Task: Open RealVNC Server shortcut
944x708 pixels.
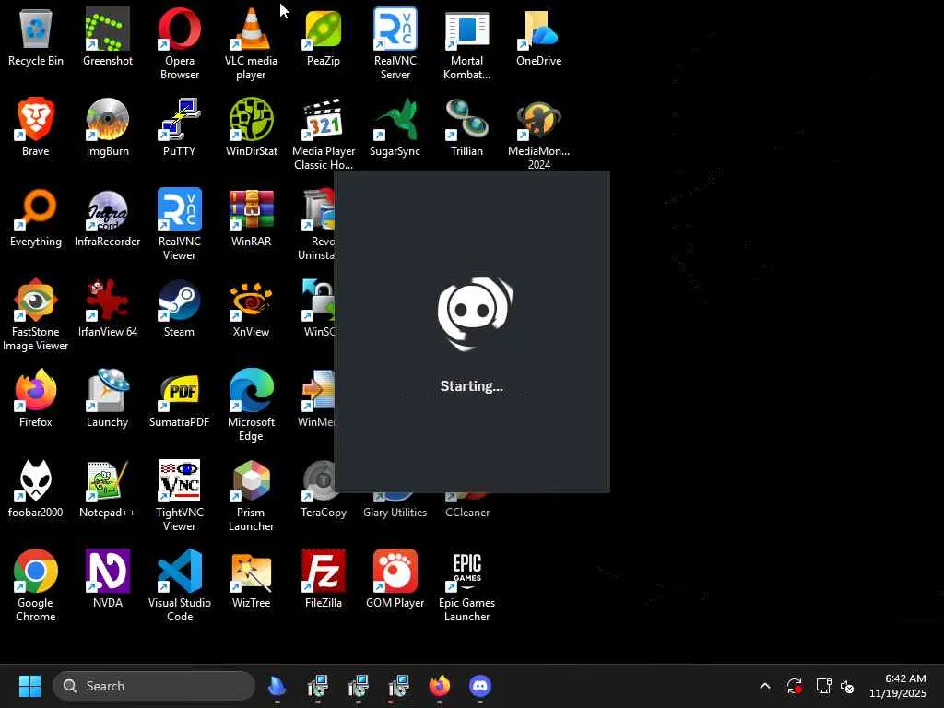Action: 395,43
